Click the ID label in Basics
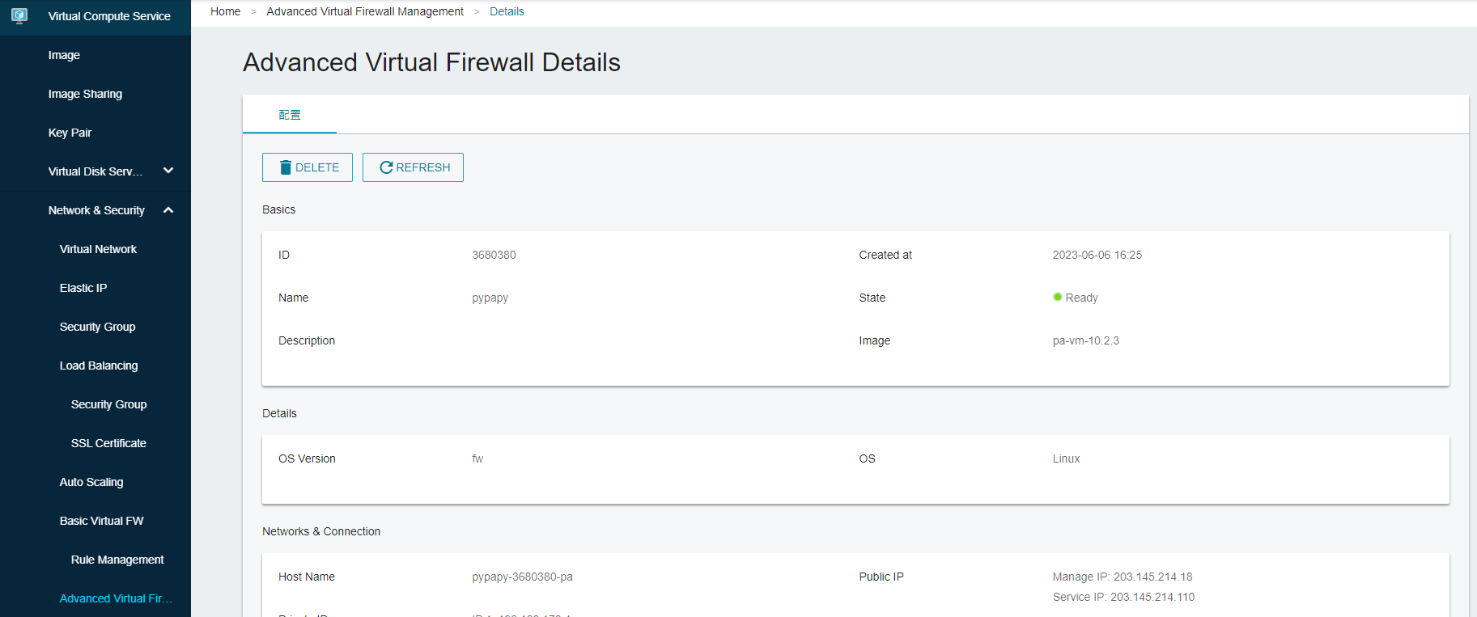Image resolution: width=1477 pixels, height=617 pixels. [284, 255]
